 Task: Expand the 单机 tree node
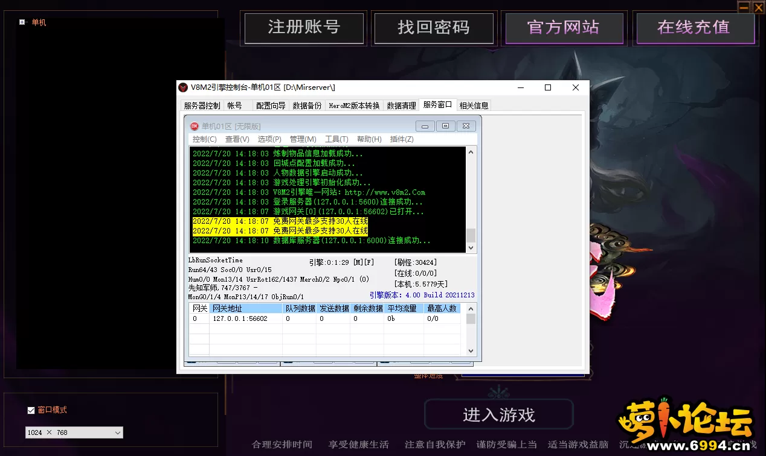click(22, 22)
